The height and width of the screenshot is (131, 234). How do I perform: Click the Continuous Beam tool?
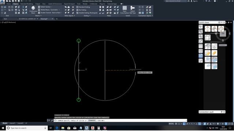(33, 10)
